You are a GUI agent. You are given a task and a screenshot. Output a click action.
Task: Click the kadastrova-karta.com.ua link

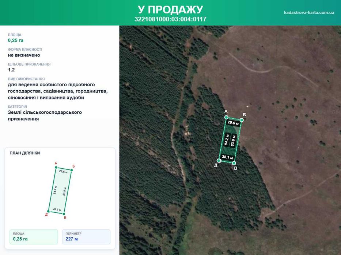(x=309, y=12)
